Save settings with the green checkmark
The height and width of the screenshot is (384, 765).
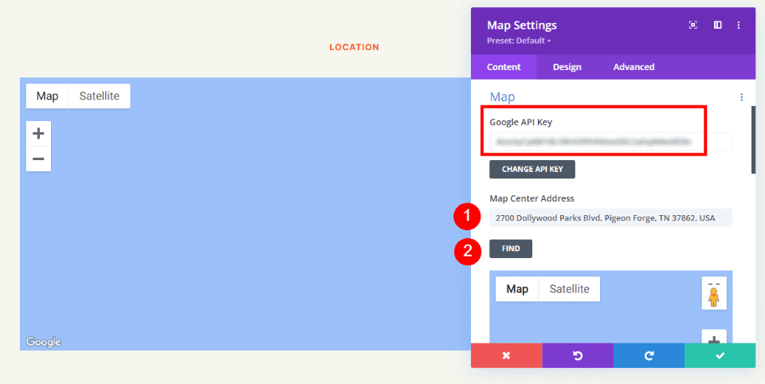(720, 355)
